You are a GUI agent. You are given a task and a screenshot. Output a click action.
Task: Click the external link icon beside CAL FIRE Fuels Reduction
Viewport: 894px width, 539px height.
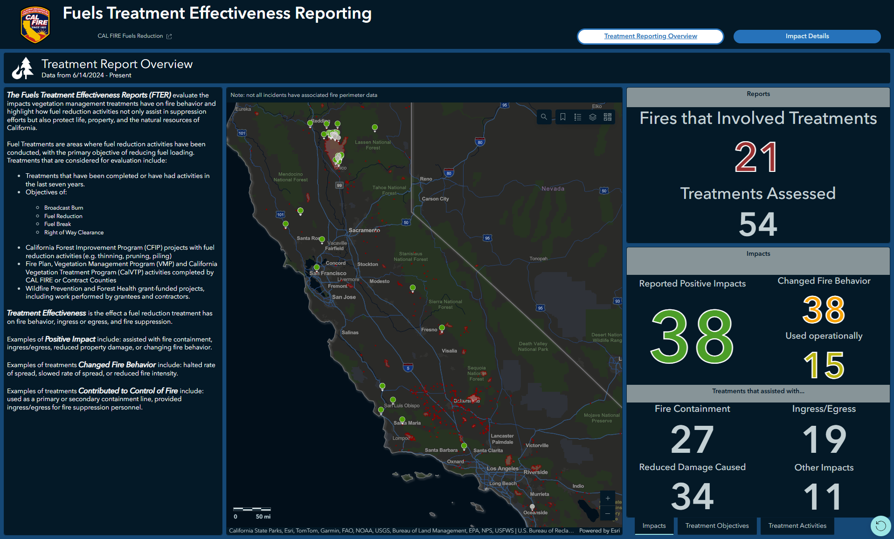169,36
